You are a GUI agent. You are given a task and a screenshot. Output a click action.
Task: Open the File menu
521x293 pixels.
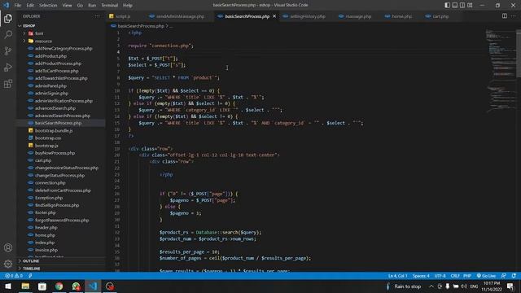pyautogui.click(x=18, y=6)
